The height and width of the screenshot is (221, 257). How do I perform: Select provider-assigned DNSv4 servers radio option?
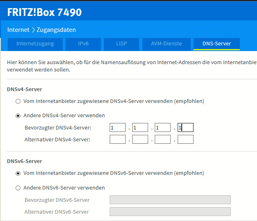[18, 101]
